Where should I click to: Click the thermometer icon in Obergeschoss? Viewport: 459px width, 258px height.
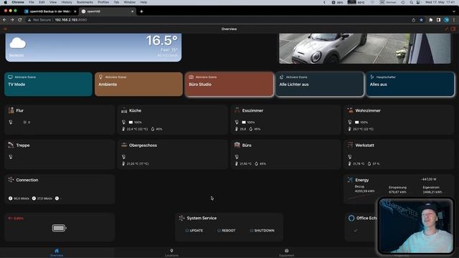123,164
